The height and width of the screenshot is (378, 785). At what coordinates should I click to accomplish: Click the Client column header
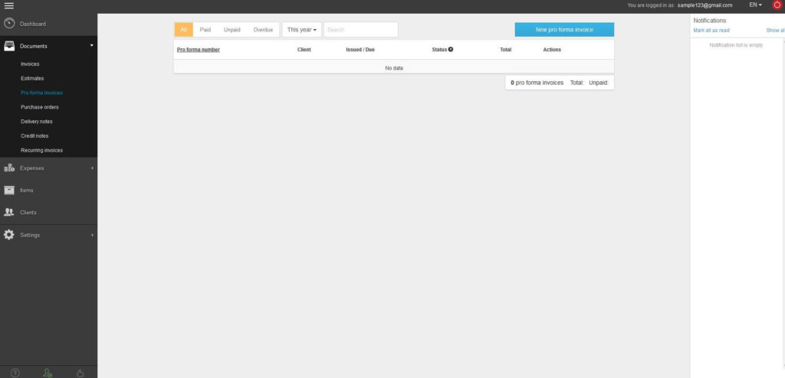(304, 50)
